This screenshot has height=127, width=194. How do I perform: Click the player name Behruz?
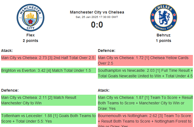click(x=164, y=35)
